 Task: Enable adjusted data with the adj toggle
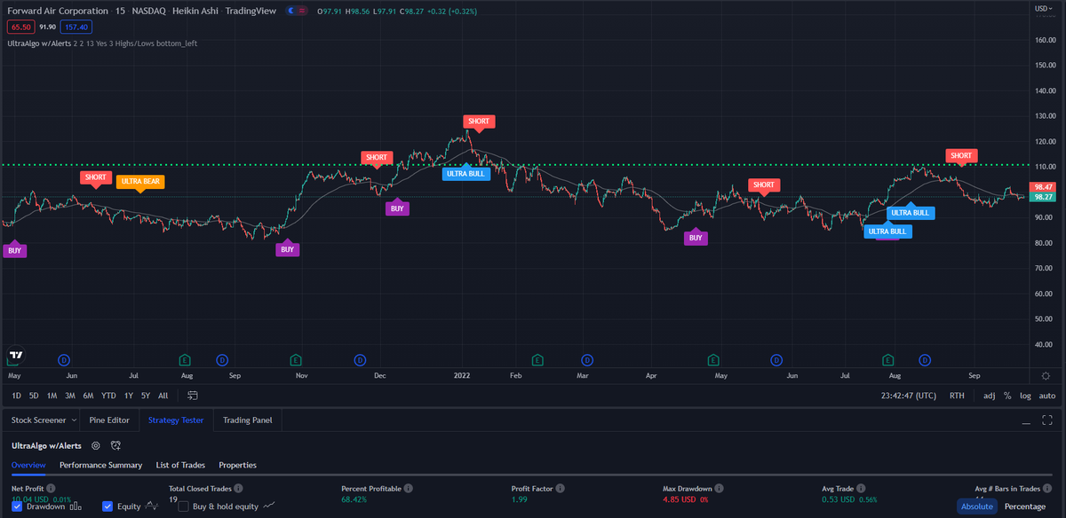tap(988, 396)
